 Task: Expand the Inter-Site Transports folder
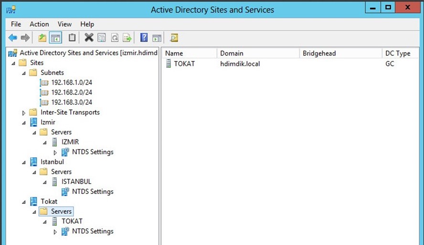[x=24, y=113]
